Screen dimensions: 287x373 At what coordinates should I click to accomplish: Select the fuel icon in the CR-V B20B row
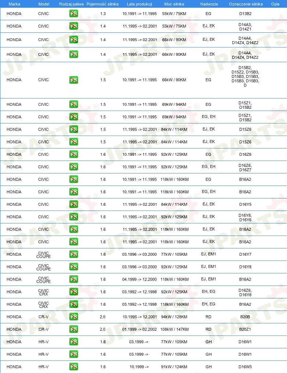tap(74, 317)
